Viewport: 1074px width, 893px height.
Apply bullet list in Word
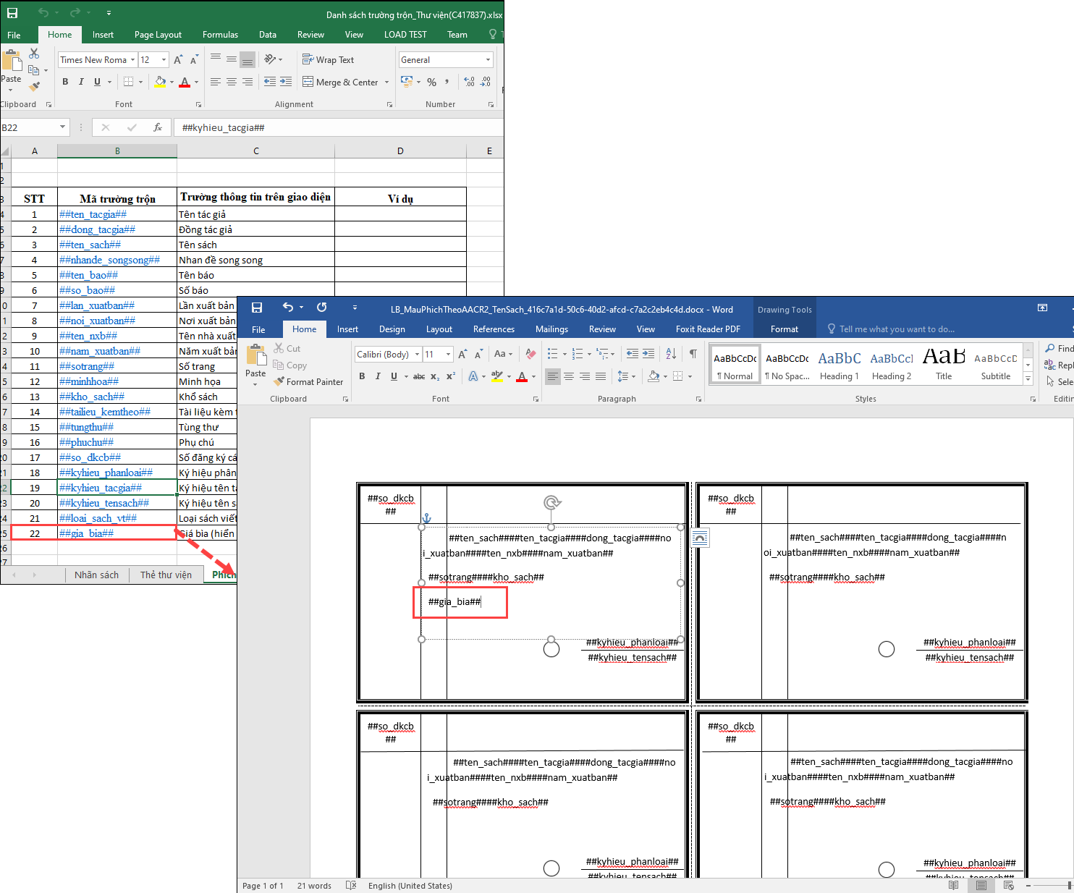553,354
